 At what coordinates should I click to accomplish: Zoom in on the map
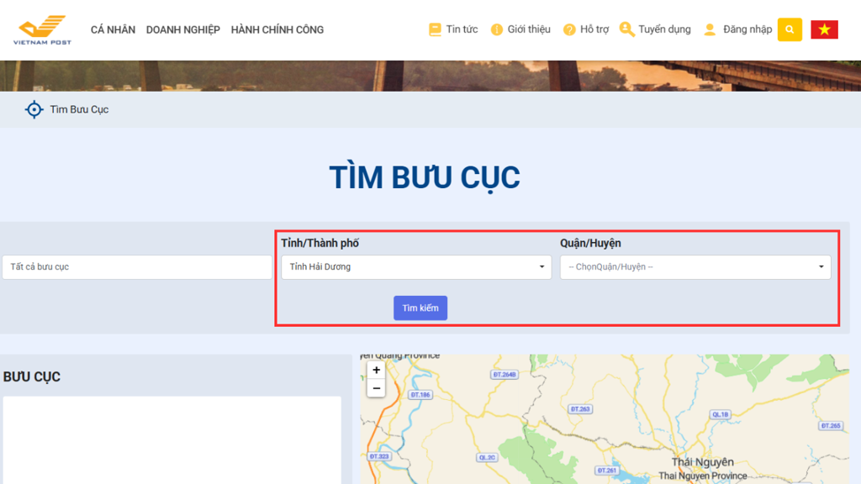point(376,370)
